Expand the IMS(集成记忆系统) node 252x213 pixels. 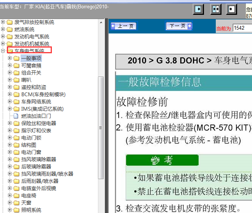[x=10, y=108]
